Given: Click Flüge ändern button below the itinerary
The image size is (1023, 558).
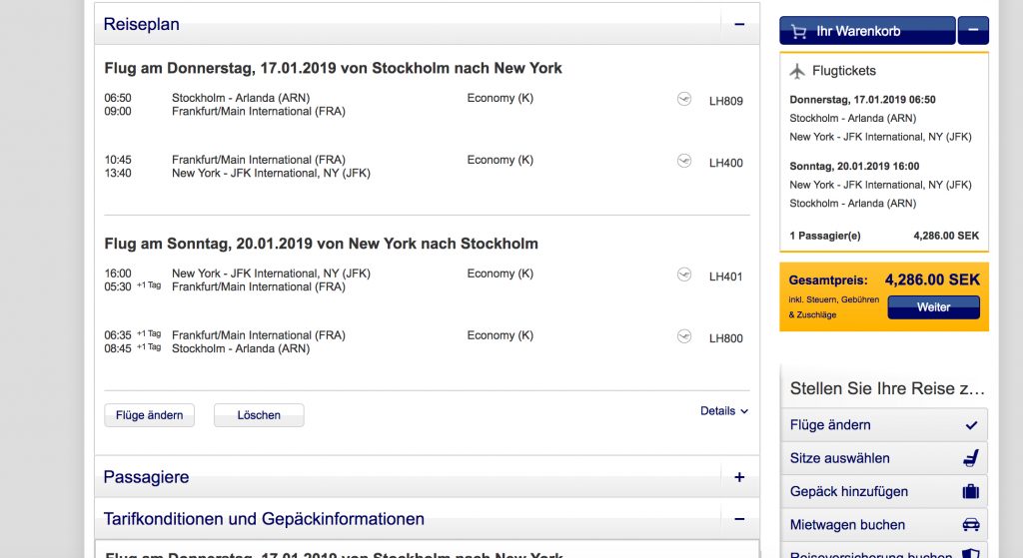Looking at the screenshot, I should tap(149, 415).
